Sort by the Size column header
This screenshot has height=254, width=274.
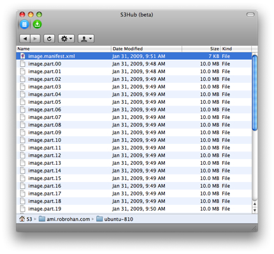tap(201, 49)
